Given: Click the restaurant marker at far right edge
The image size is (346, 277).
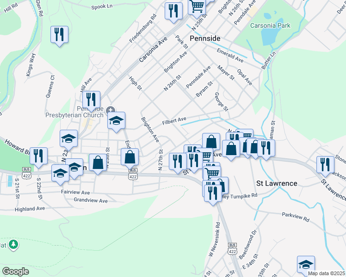Looking at the screenshot, I should tap(325, 165).
